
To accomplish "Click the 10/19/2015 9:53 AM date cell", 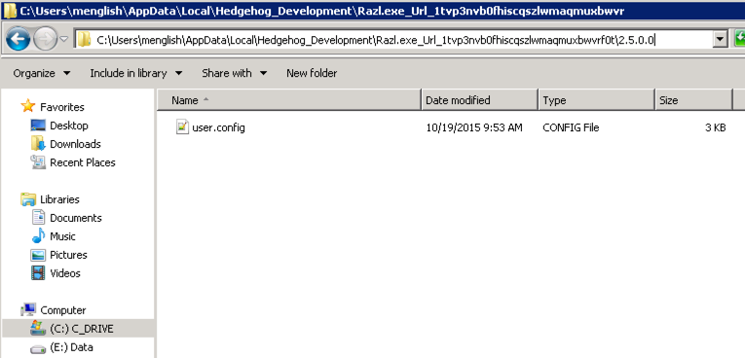I will click(474, 127).
